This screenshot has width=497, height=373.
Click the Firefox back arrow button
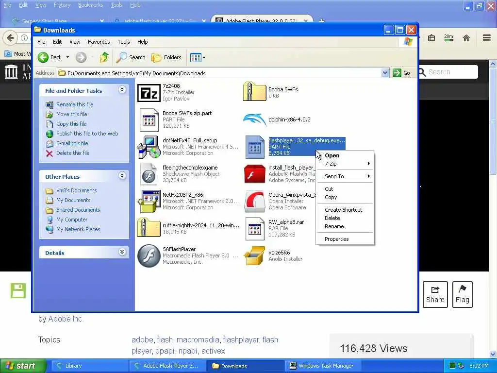(10, 38)
